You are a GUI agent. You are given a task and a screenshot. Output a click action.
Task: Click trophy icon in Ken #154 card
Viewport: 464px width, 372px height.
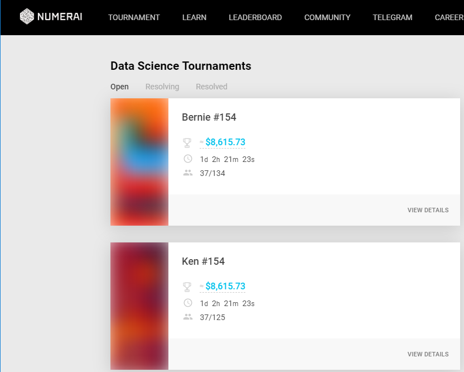pyautogui.click(x=187, y=287)
